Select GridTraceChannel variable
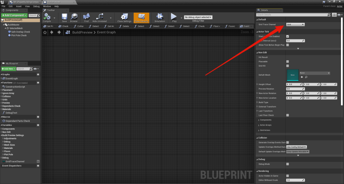Image resolution: width=344 pixels, height=184 pixels. coord(15,162)
